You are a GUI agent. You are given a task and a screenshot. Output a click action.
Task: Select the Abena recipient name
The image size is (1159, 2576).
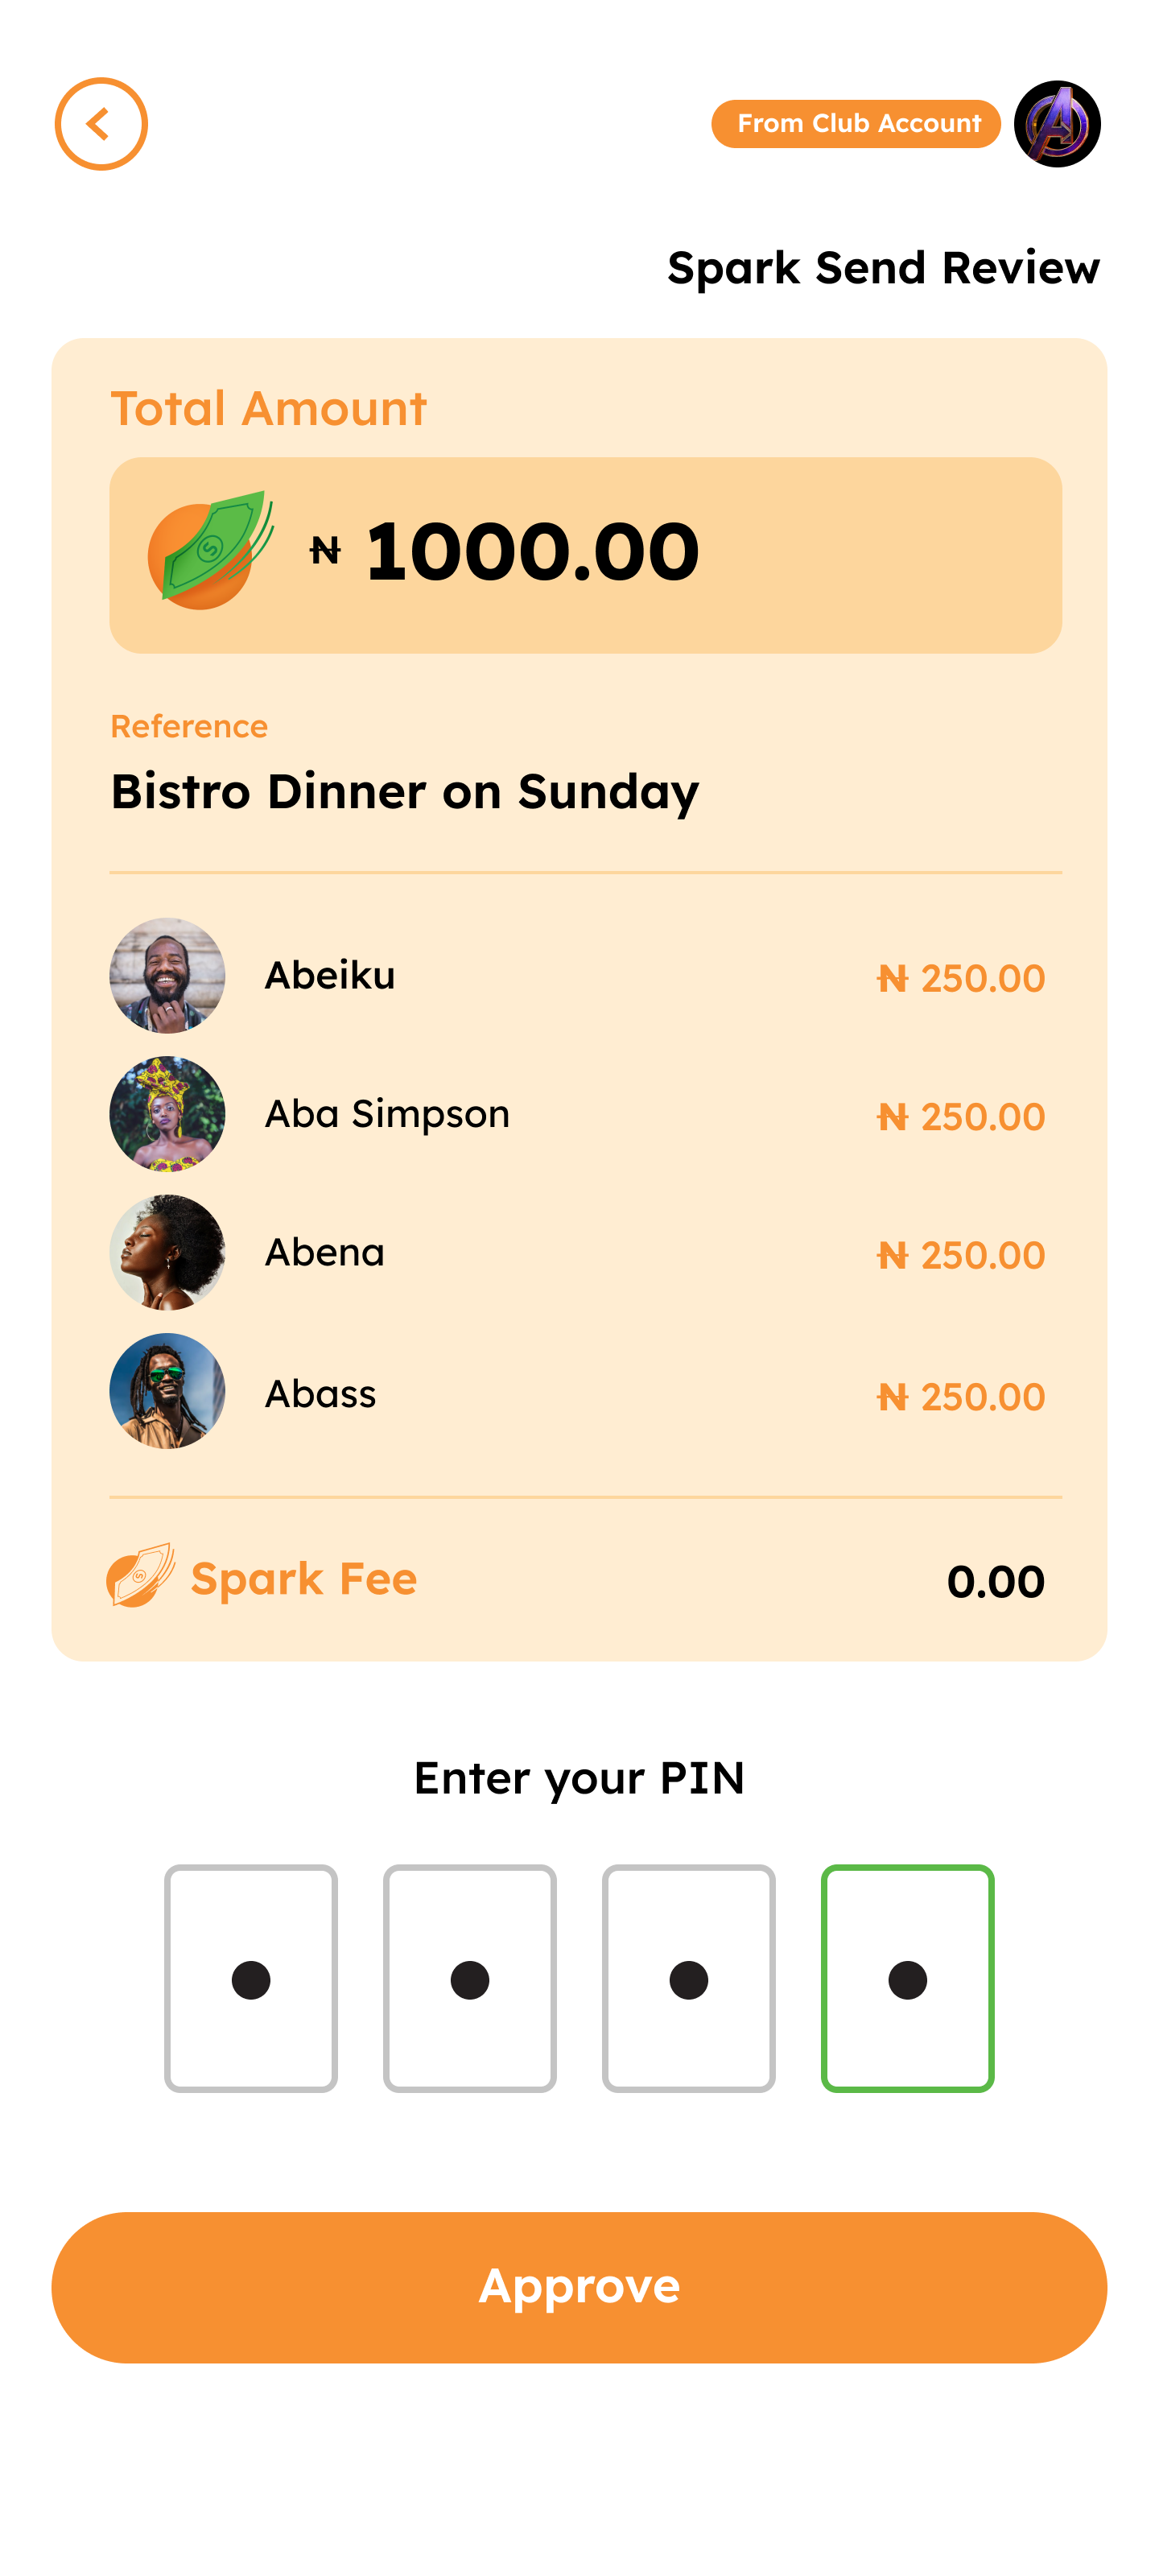325,1252
